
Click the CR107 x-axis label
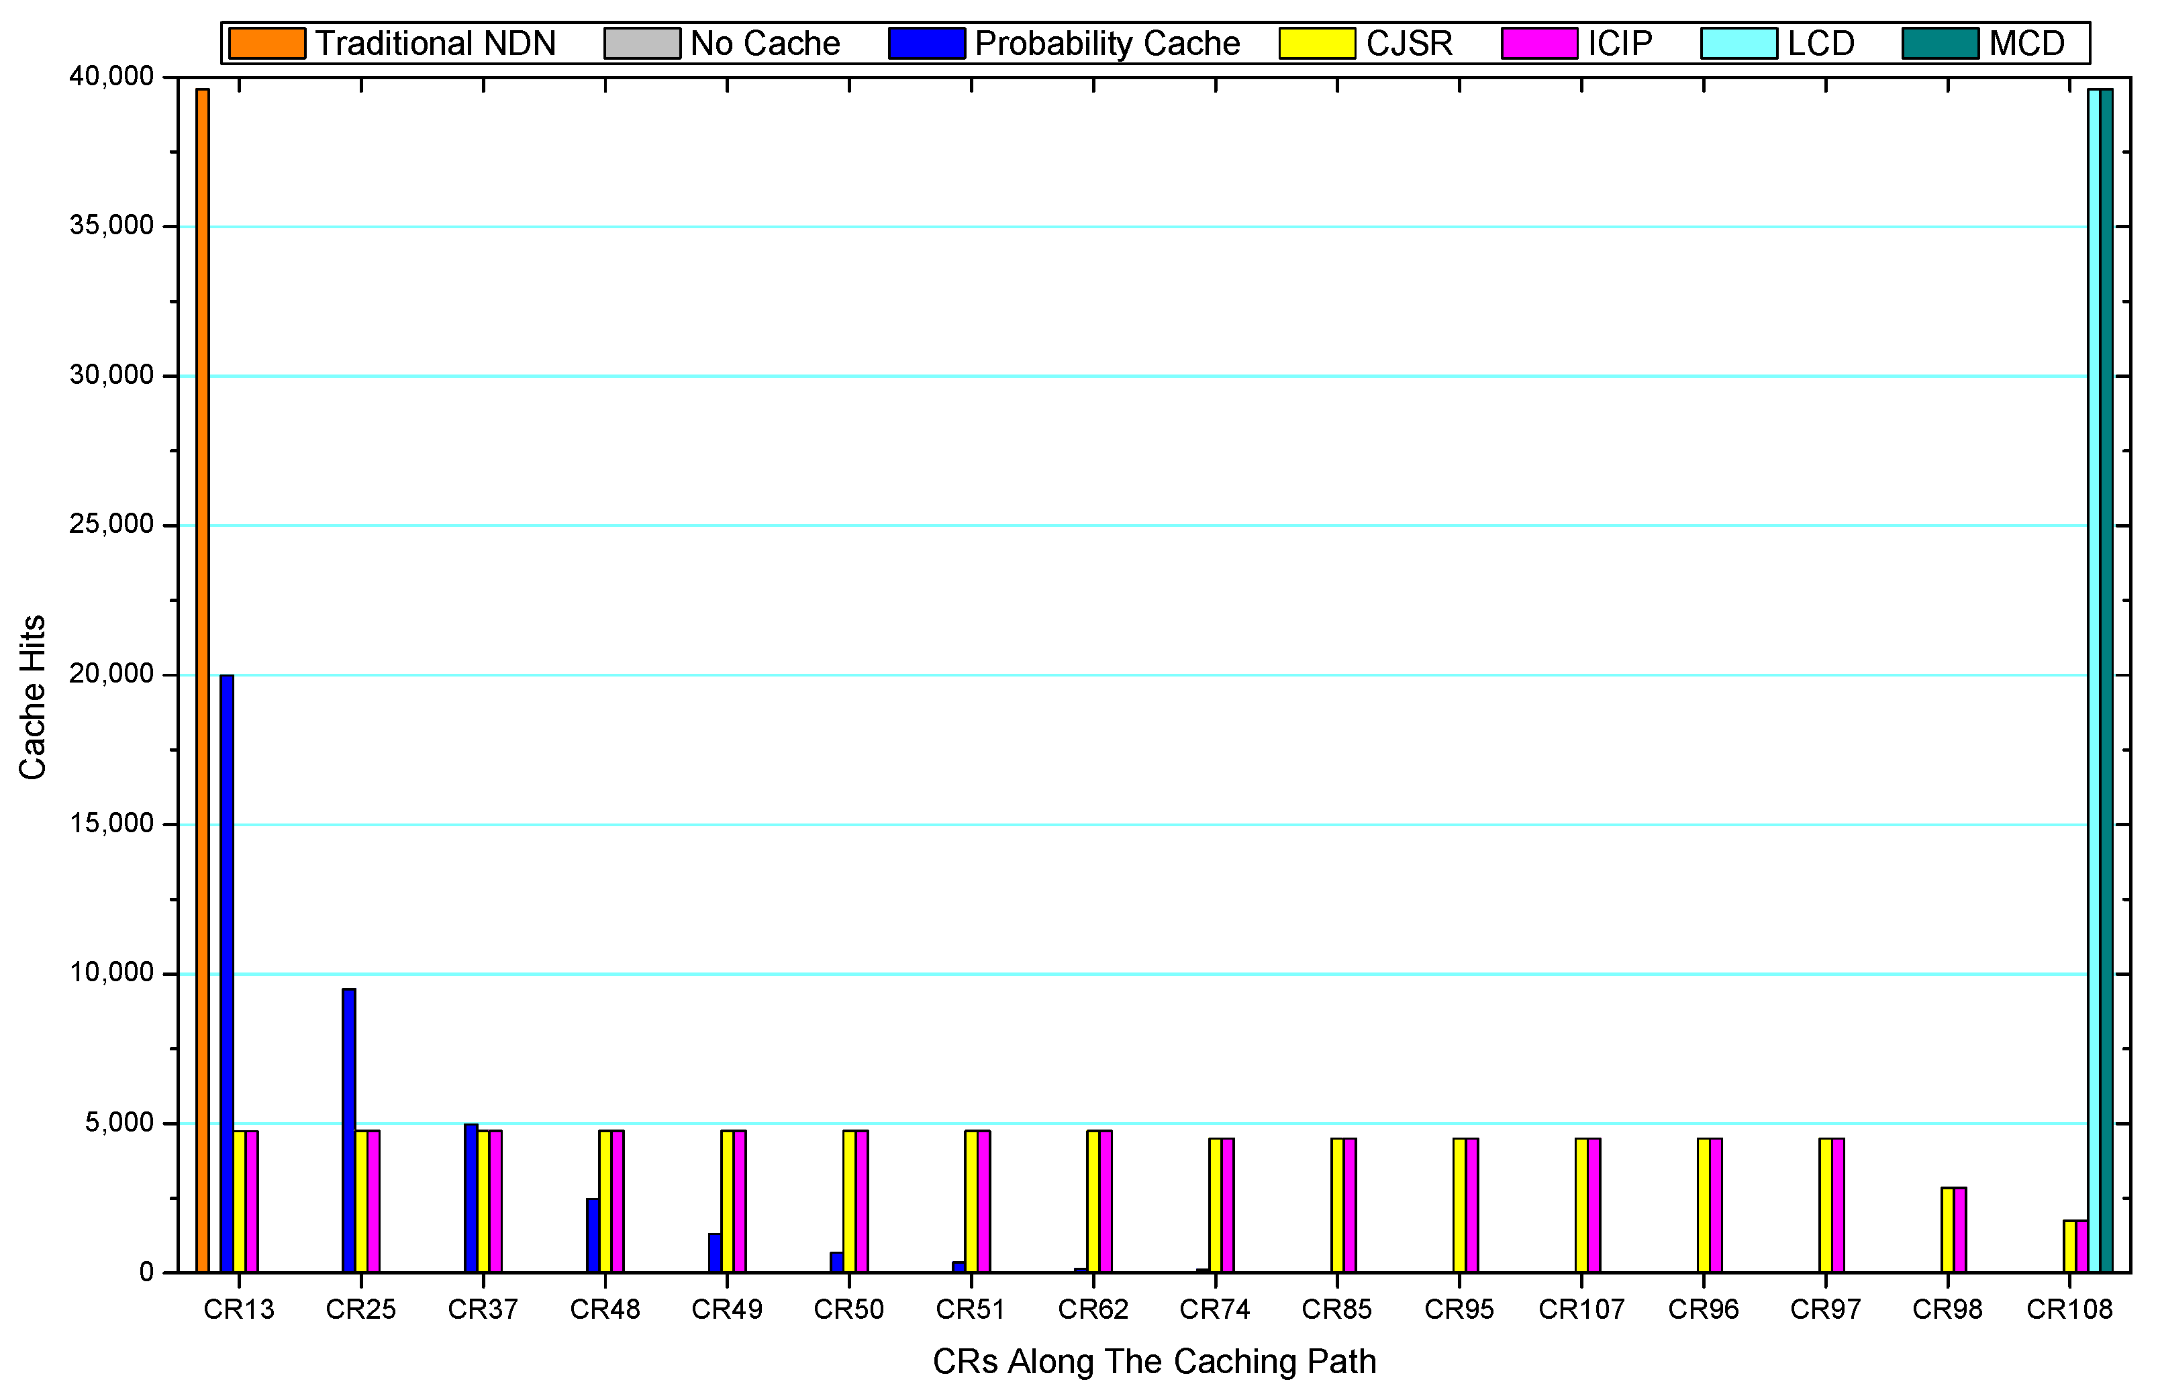(x=1581, y=1309)
